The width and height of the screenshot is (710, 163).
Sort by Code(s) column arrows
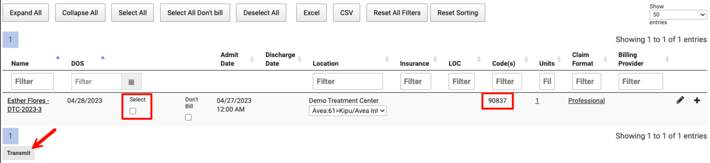click(526, 59)
